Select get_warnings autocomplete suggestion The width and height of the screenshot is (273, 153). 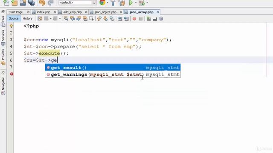(113, 74)
